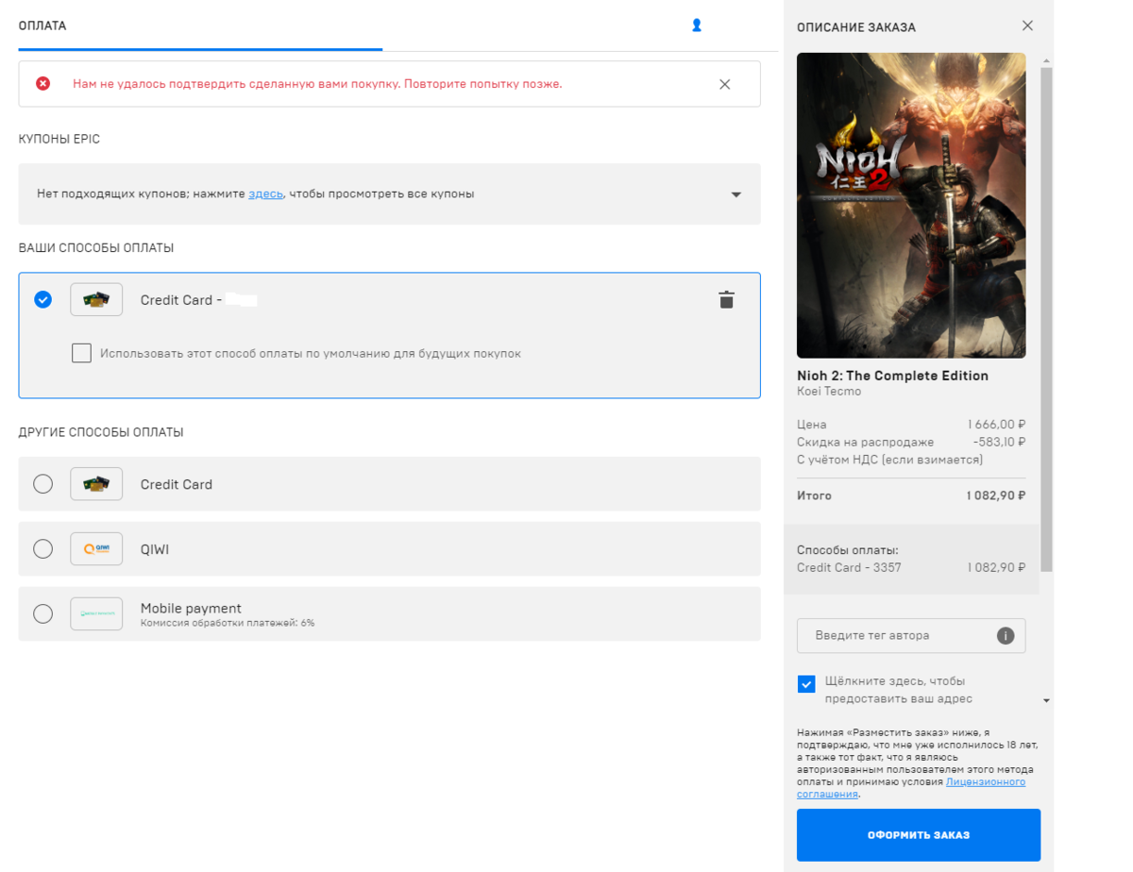
Task: Click the QIWI payment method label
Action: click(155, 549)
